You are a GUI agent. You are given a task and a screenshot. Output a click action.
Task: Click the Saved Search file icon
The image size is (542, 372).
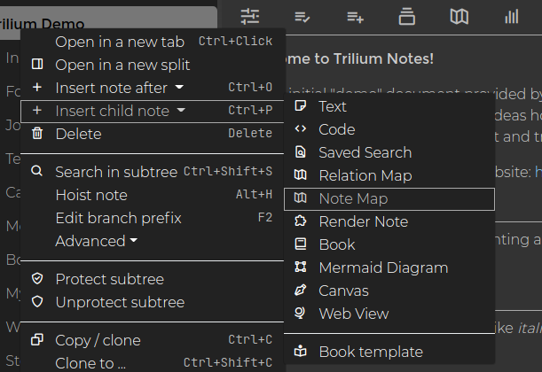301,152
